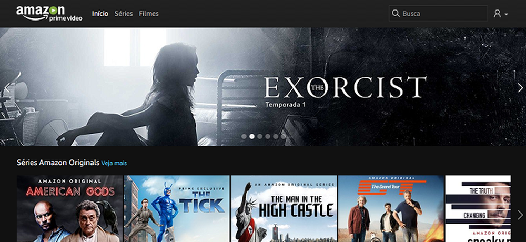Screen dimensions: 526x242
Task: Show previous hero banner slide
Action: [7, 88]
